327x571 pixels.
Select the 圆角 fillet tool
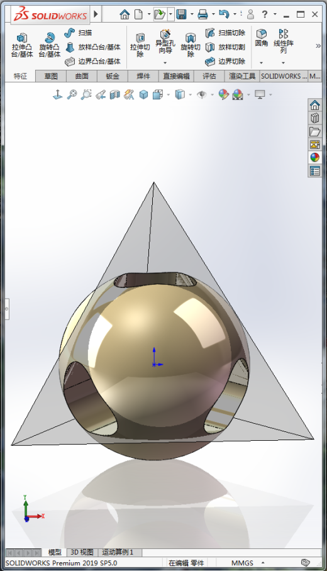(262, 38)
